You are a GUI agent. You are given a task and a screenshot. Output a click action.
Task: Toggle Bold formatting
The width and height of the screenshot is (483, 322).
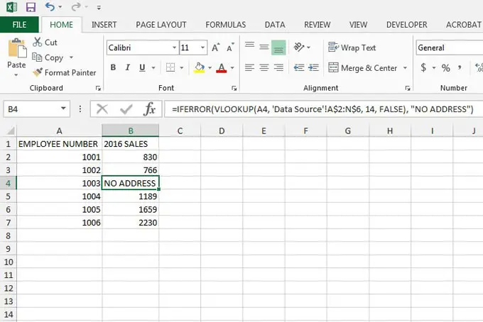pos(113,69)
